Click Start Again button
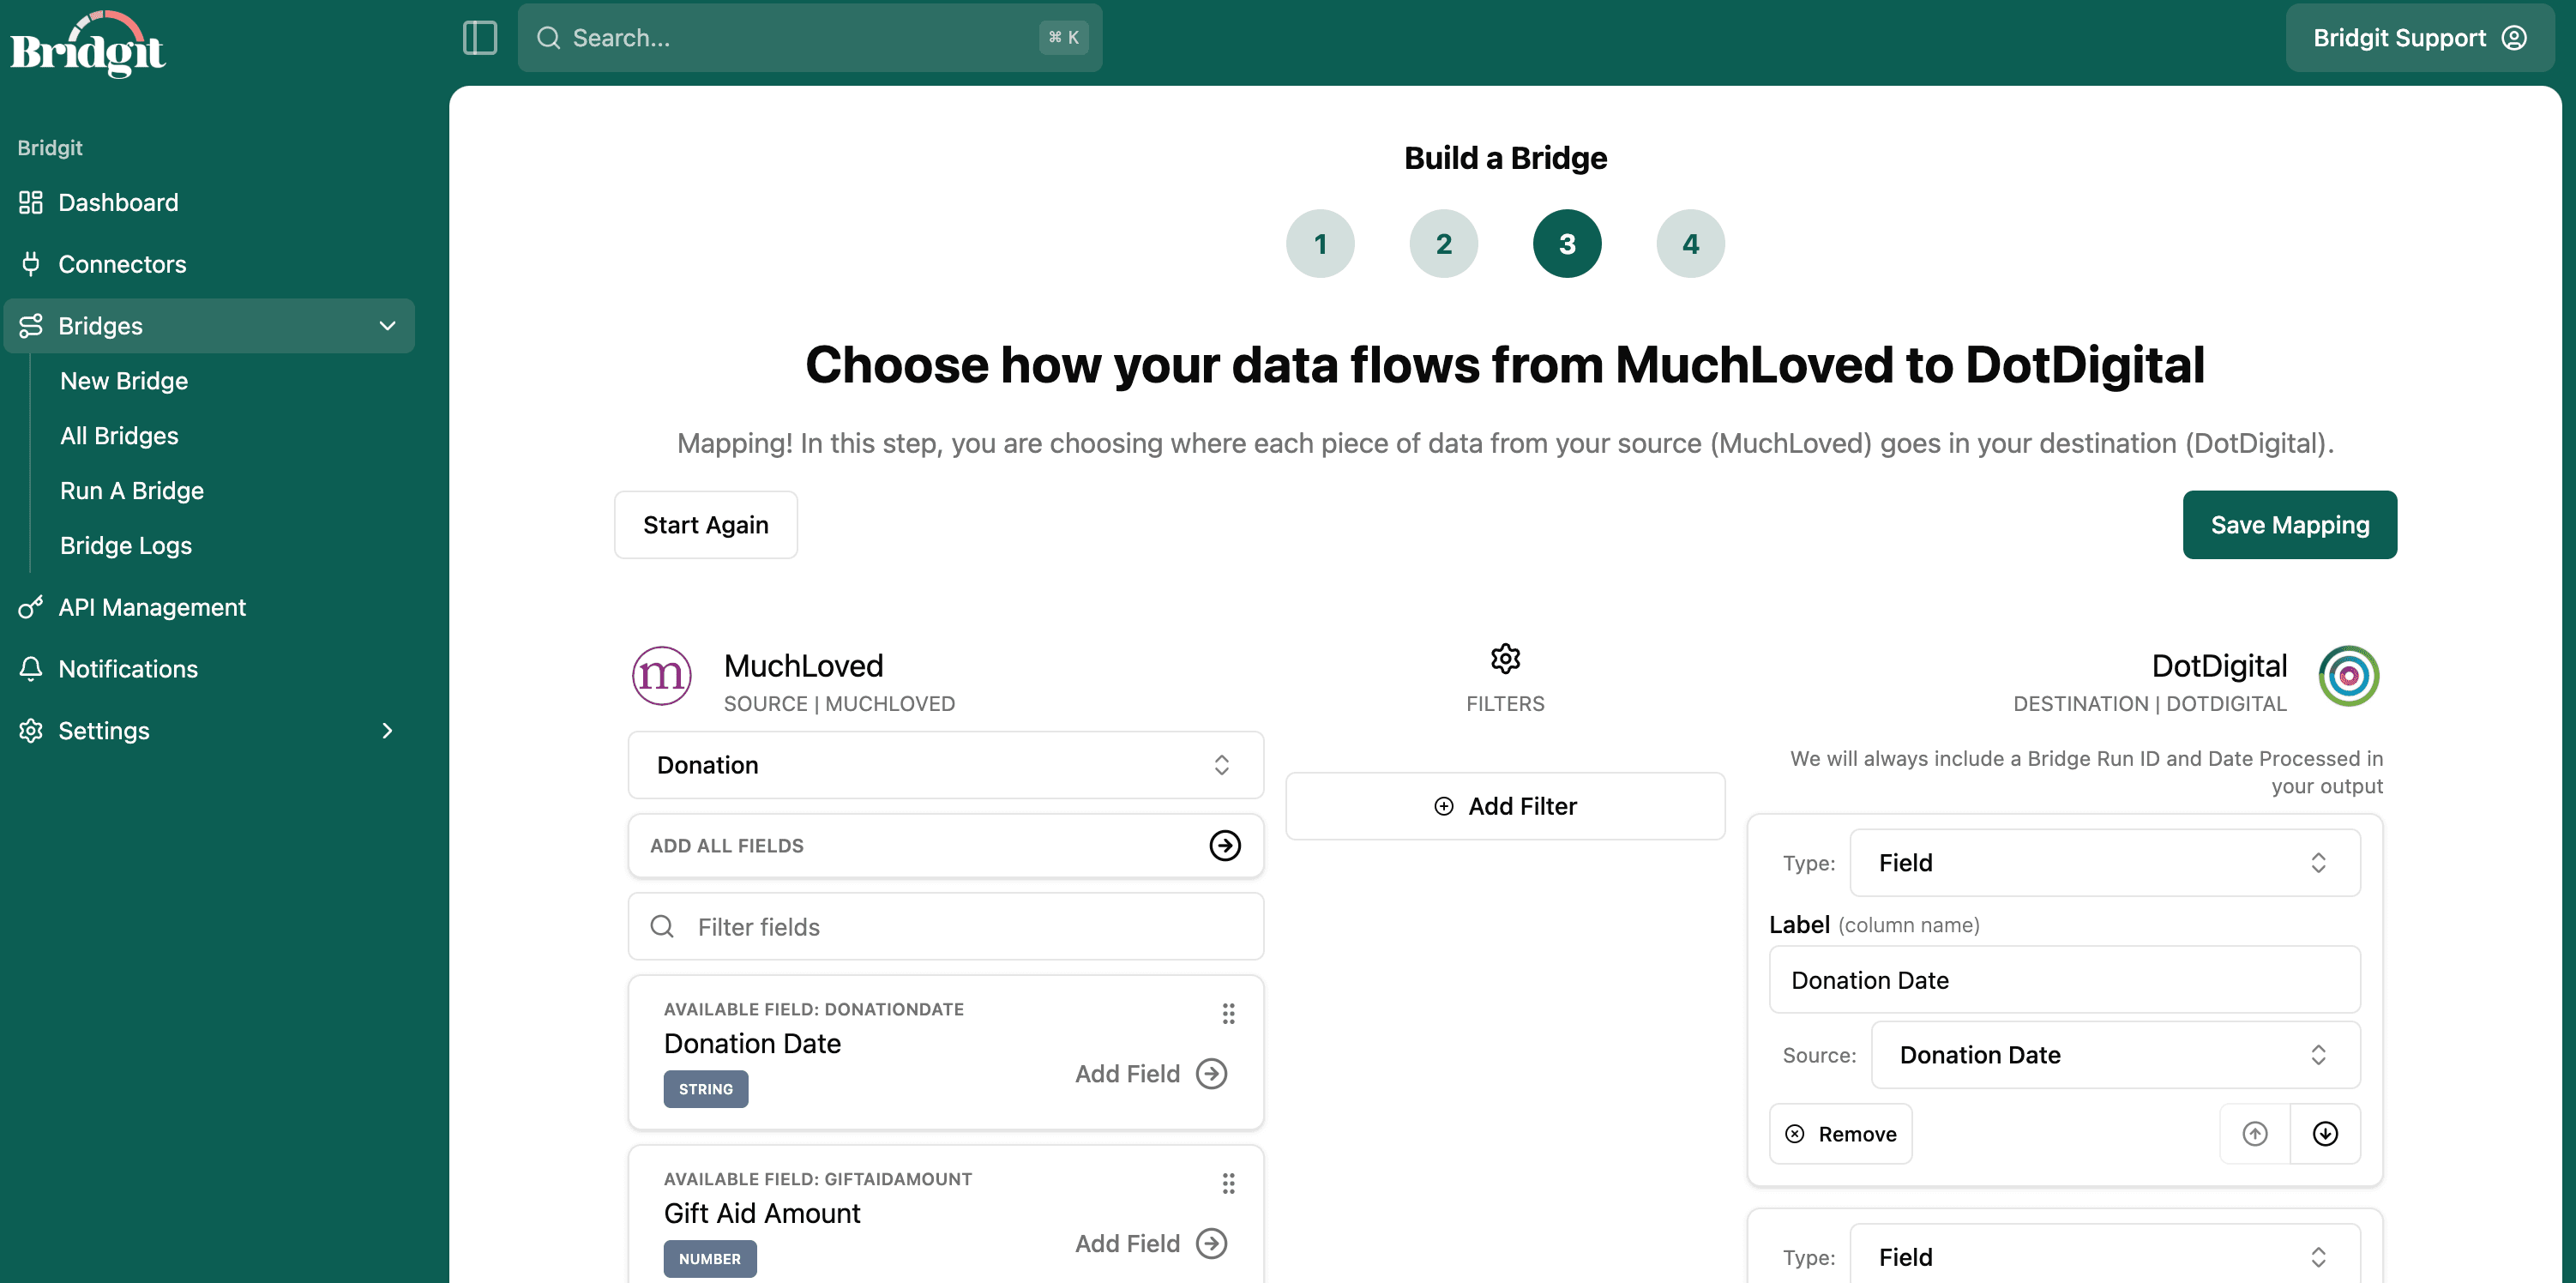The width and height of the screenshot is (2576, 1283). (705, 525)
